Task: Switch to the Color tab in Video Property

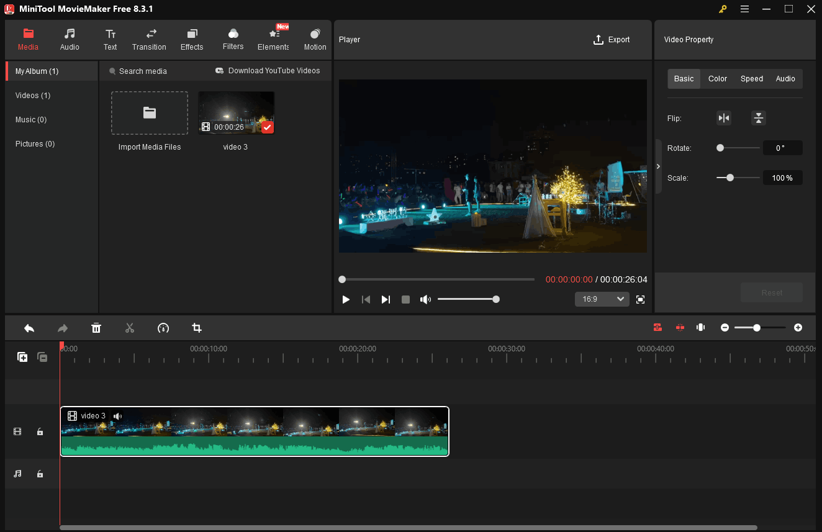Action: point(717,78)
